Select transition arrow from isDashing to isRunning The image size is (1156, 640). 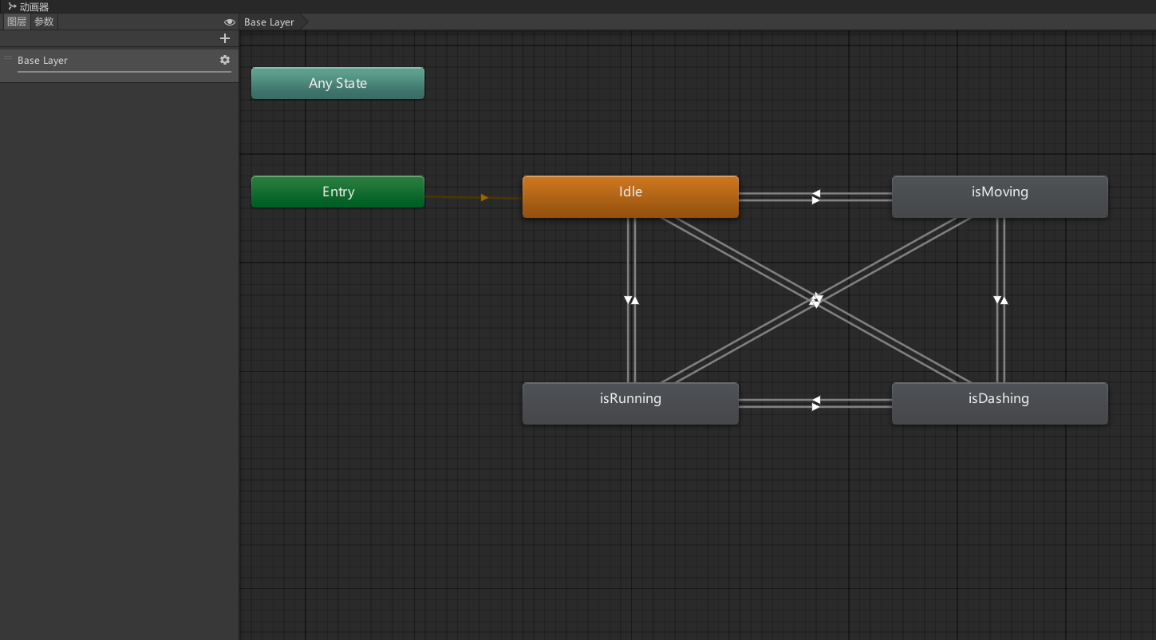click(x=816, y=400)
